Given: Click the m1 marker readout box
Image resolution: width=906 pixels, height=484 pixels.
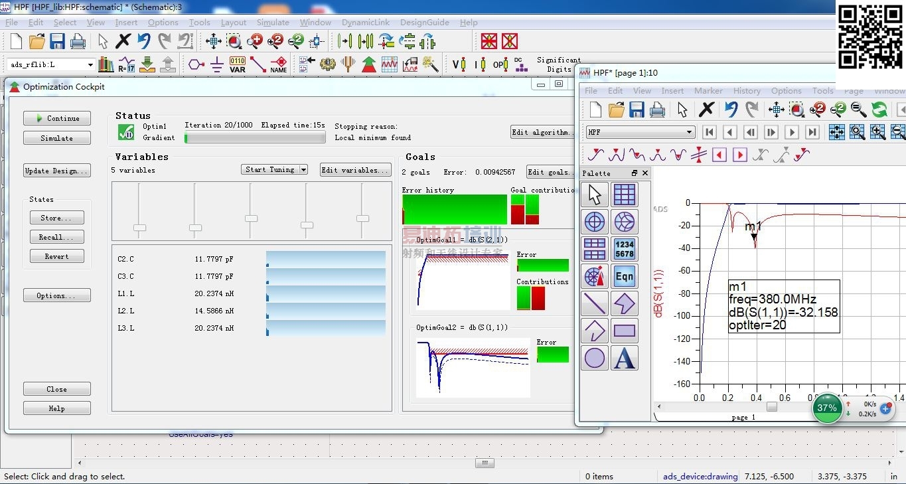Looking at the screenshot, I should pyautogui.click(x=783, y=306).
